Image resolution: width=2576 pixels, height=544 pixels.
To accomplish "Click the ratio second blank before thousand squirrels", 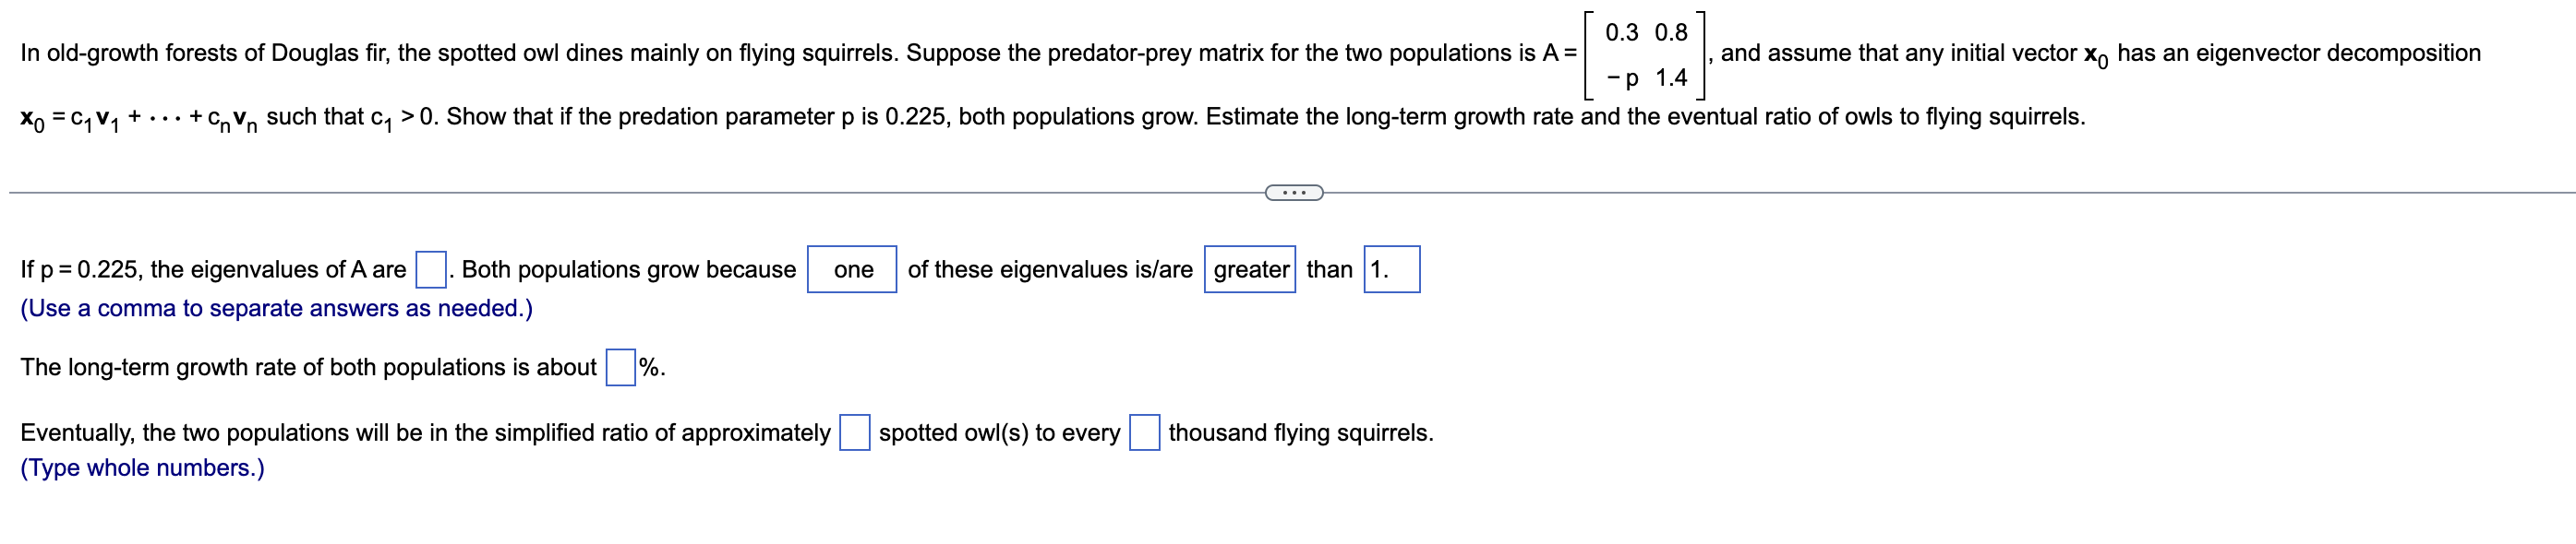I will point(1144,432).
